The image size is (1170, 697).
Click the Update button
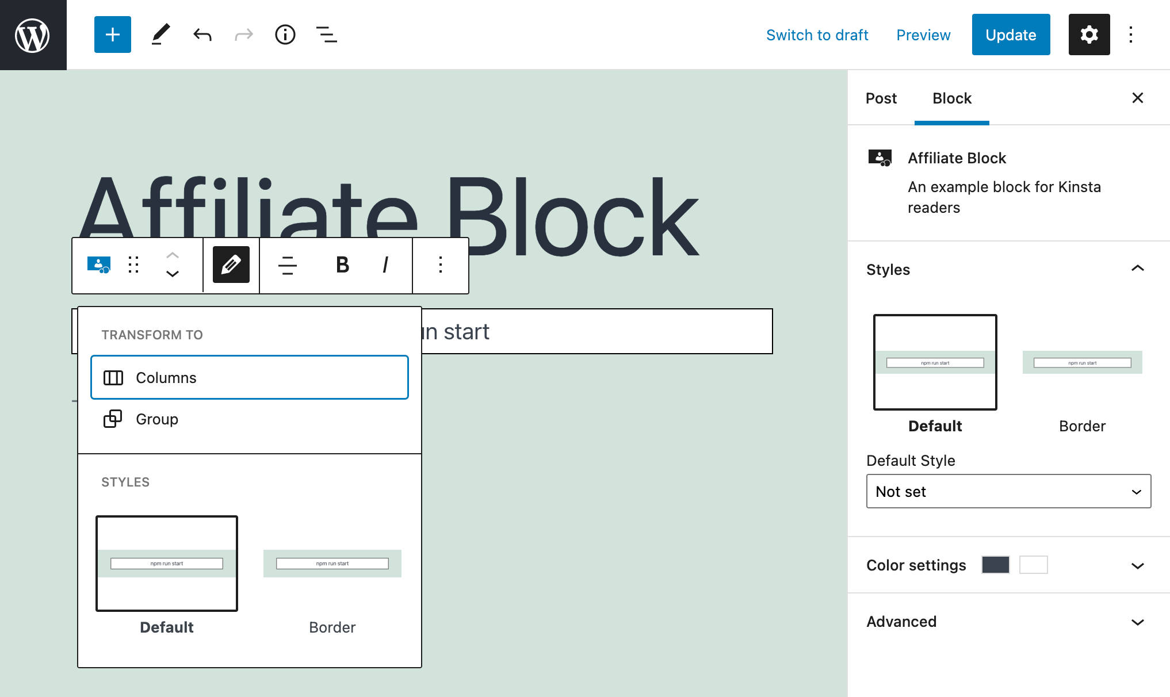1011,35
